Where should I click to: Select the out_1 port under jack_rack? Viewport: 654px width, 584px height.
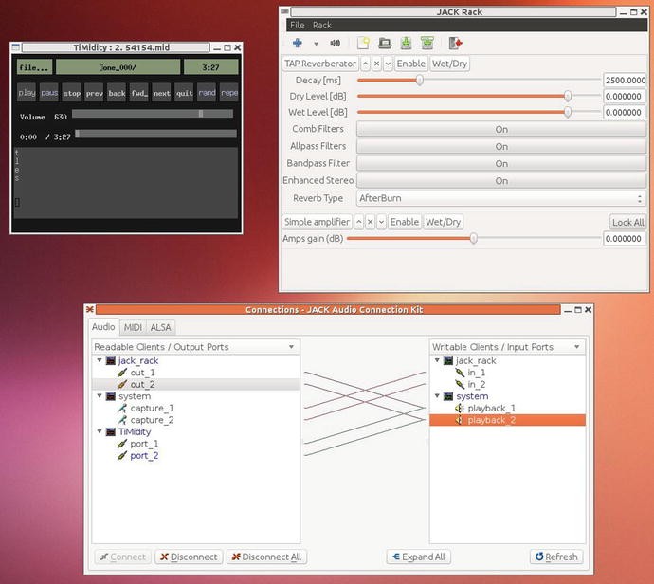[x=142, y=373]
